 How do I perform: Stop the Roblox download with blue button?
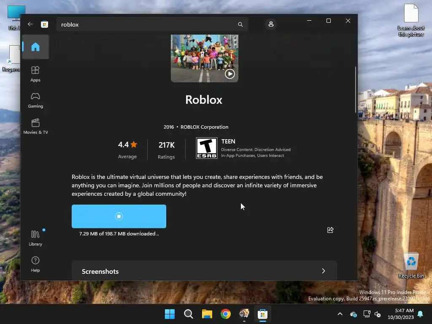coord(119,216)
